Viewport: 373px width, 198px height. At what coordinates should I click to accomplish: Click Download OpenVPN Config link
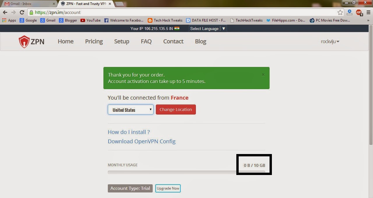(142, 141)
